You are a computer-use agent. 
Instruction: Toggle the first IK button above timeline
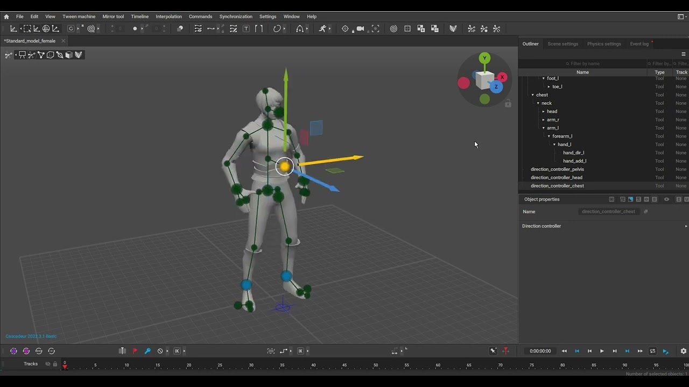[177, 351]
